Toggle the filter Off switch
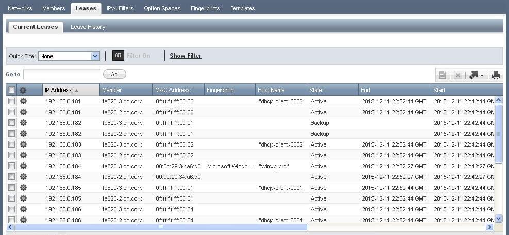Screen dimensions: 509x235 118,56
